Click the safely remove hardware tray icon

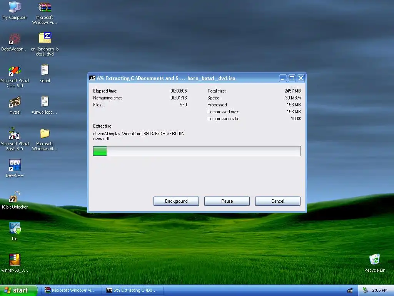(366, 290)
